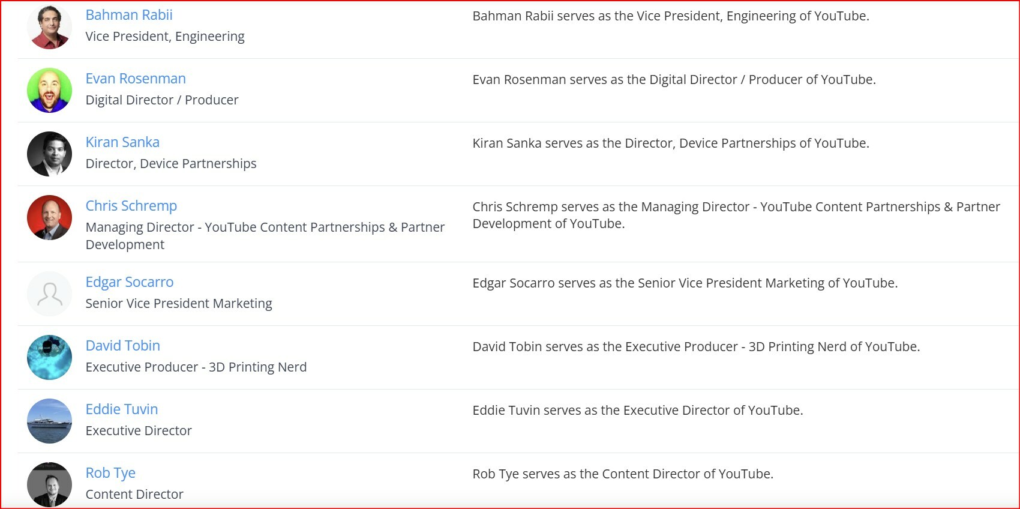Click Eddie Tuvin's boat picture avatar
The width and height of the screenshot is (1020, 509).
tap(50, 421)
